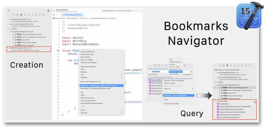Image resolution: width=267 pixels, height=128 pixels.
Task: Click No Selection in the editor jump bar
Action: coord(112,18)
